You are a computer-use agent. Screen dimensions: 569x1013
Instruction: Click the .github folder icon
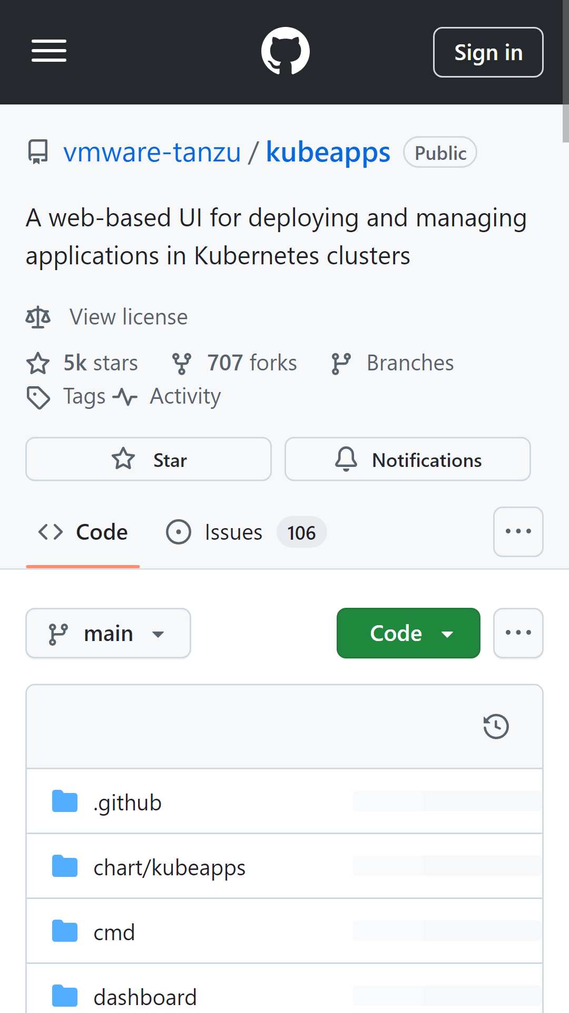(x=65, y=801)
